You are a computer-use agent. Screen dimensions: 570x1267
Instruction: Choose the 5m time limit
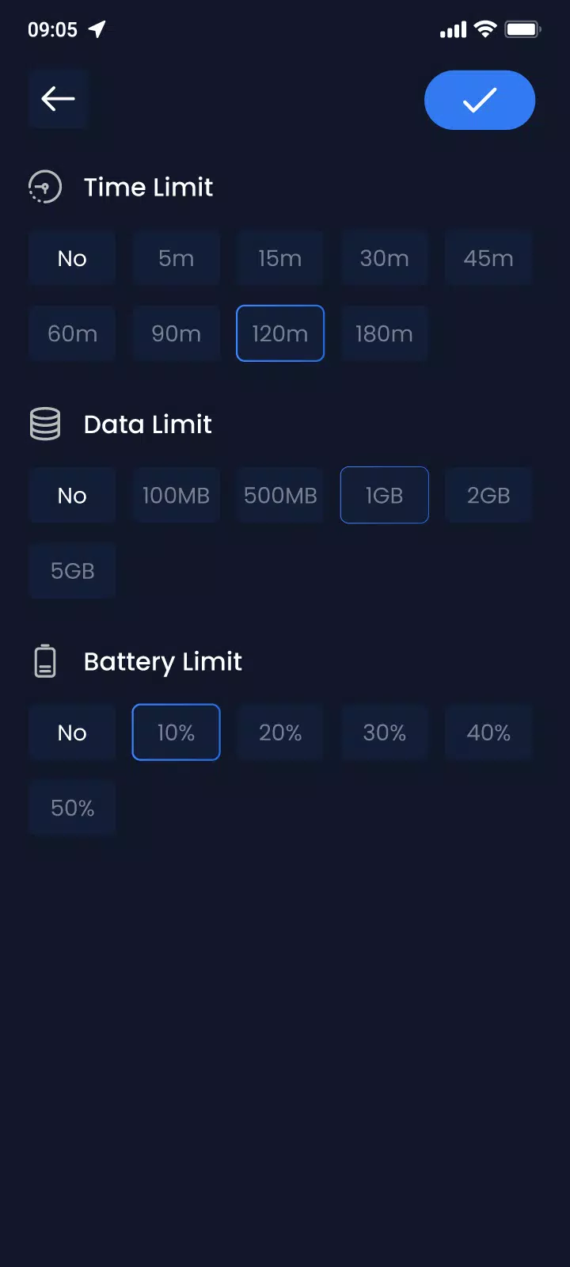[x=176, y=258]
